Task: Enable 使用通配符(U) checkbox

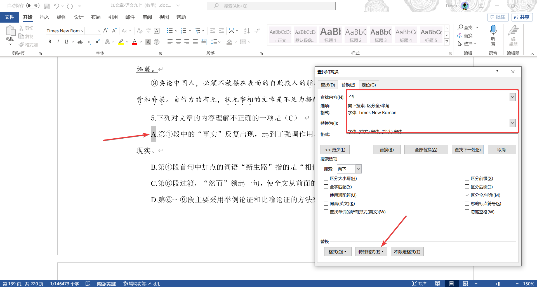Action: pos(326,195)
